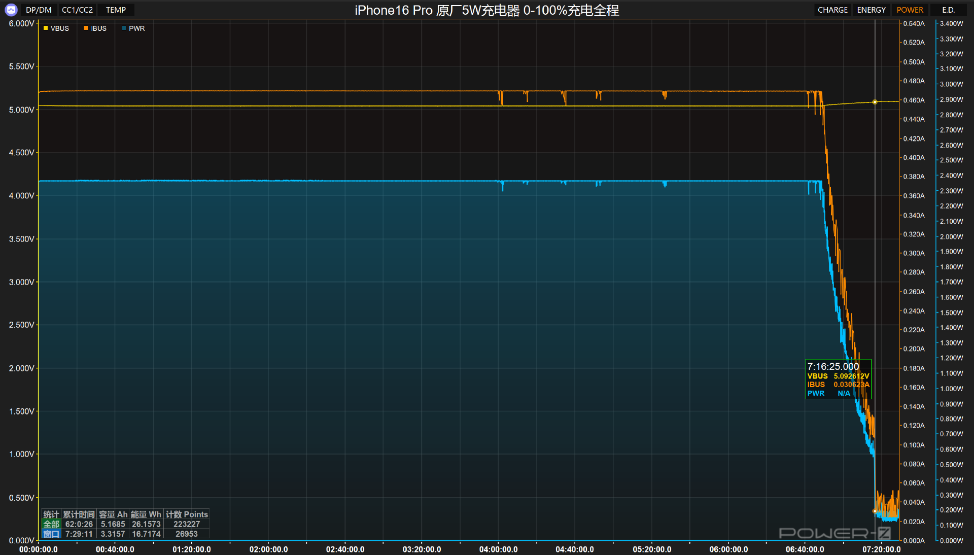Click the 统计 header cell
The width and height of the screenshot is (974, 555).
[51, 514]
